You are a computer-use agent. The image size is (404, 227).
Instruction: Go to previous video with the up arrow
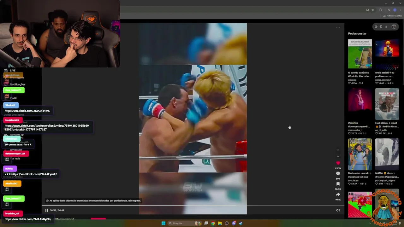click(338, 150)
